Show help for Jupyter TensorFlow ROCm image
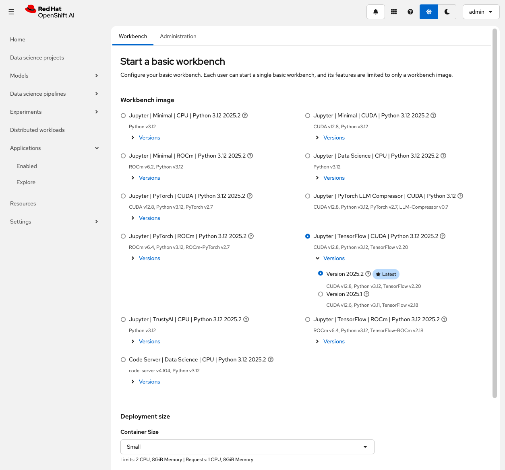 click(x=444, y=319)
